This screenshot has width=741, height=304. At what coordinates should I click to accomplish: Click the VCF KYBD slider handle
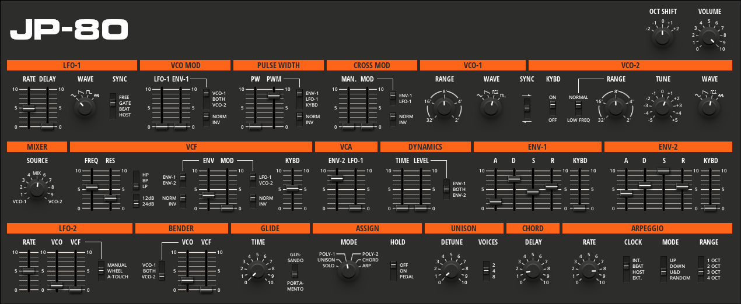[292, 188]
